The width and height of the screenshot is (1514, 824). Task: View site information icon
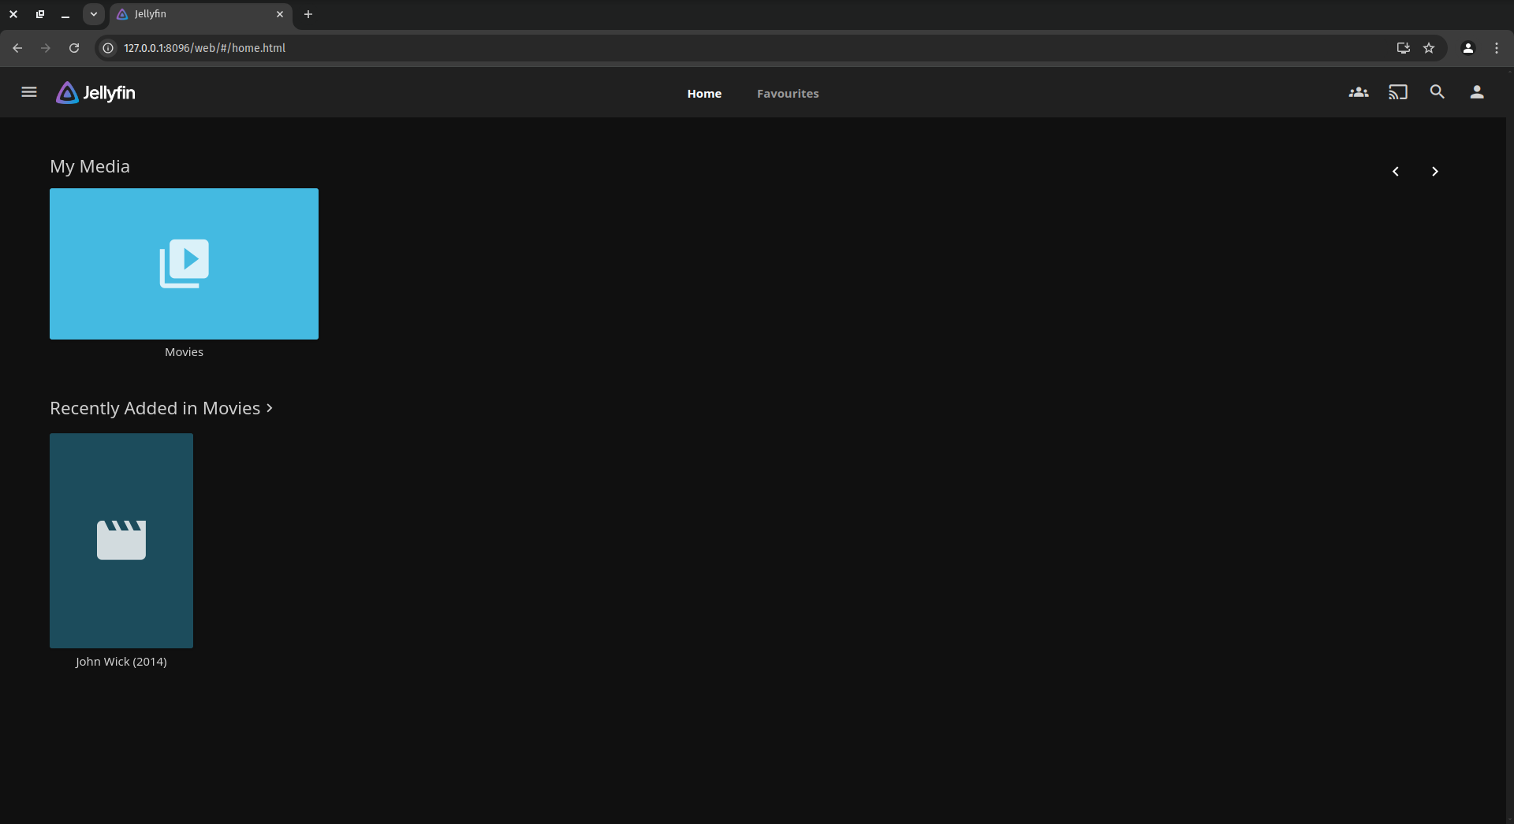point(108,48)
